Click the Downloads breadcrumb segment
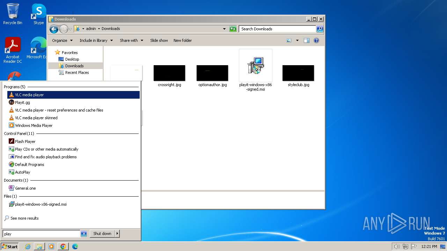447x251 pixels. point(111,29)
